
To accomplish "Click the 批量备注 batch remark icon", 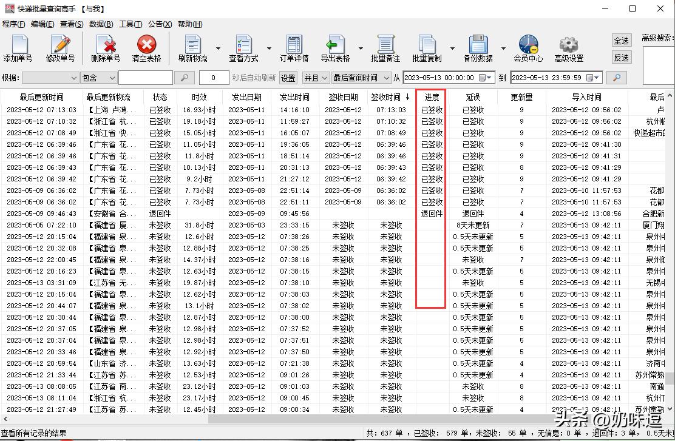I will pos(385,48).
